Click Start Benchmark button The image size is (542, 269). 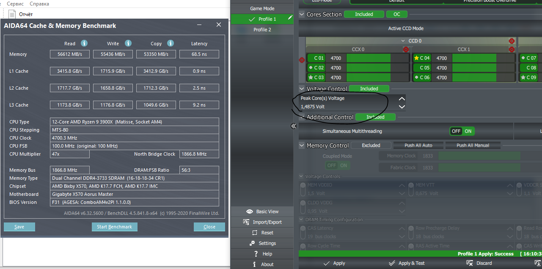click(x=114, y=227)
